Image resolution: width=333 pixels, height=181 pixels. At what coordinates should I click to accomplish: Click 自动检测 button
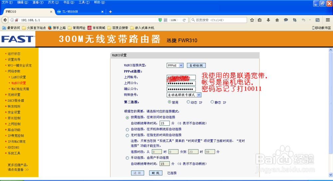196,66
